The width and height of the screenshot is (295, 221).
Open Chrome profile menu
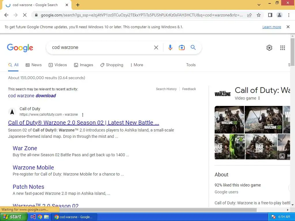[x=279, y=15]
